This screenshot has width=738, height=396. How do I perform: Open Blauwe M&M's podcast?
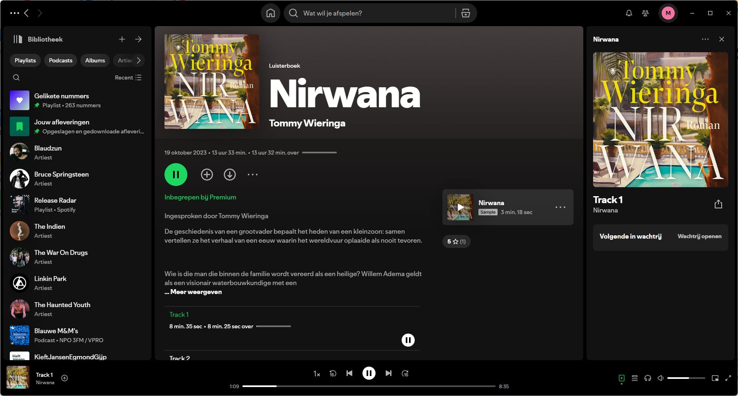(78, 335)
